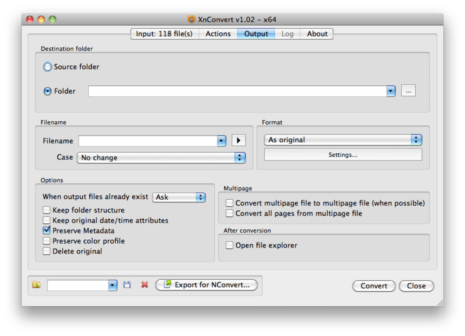Open format Settings... button
The image size is (465, 336).
(343, 155)
